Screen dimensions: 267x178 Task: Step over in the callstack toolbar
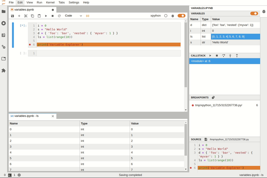[223, 56]
